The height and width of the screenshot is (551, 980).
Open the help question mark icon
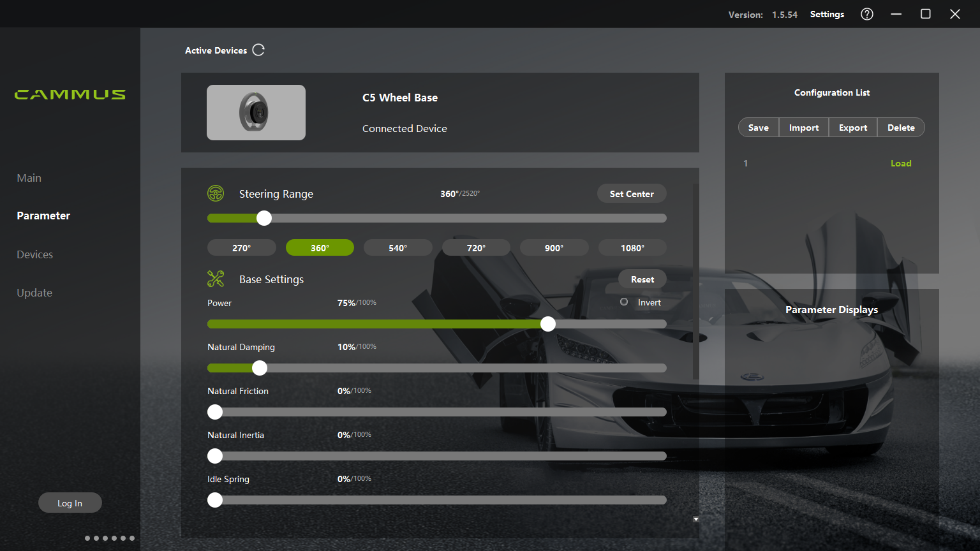point(867,14)
